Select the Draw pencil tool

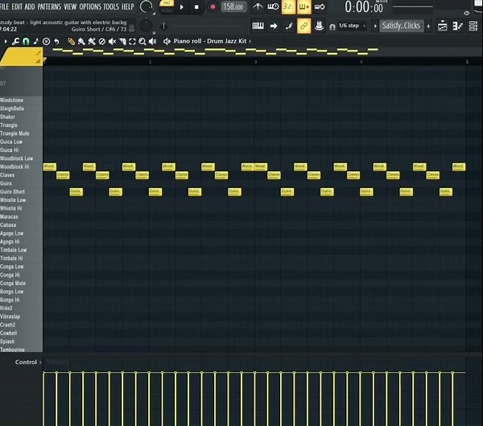tap(71, 41)
